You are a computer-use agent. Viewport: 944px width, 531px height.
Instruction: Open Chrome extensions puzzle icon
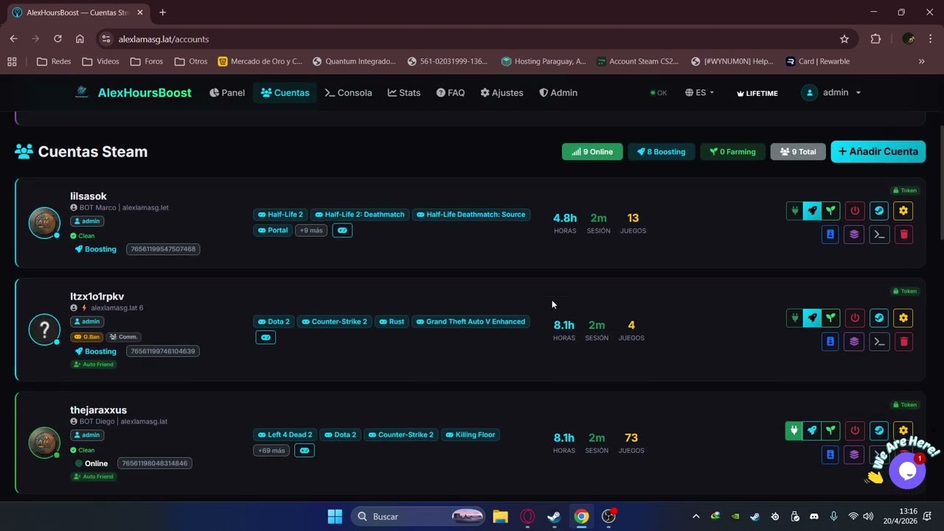coord(876,39)
